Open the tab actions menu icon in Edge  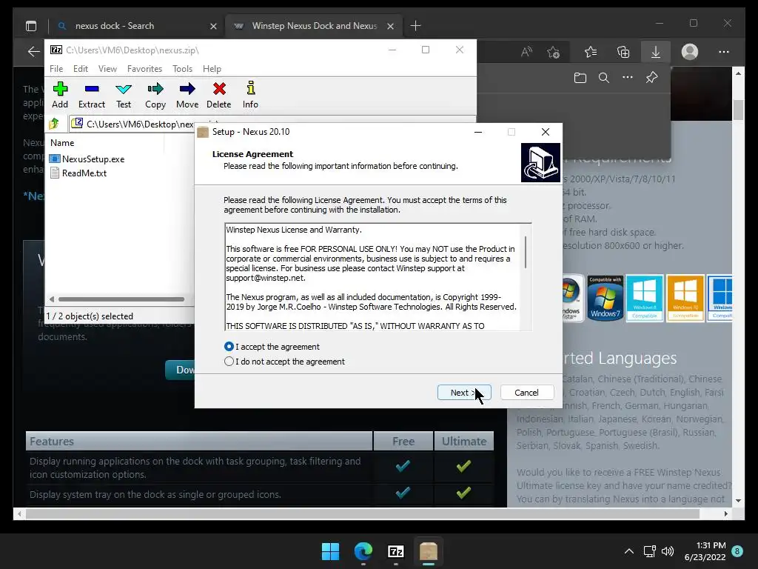pyautogui.click(x=31, y=26)
